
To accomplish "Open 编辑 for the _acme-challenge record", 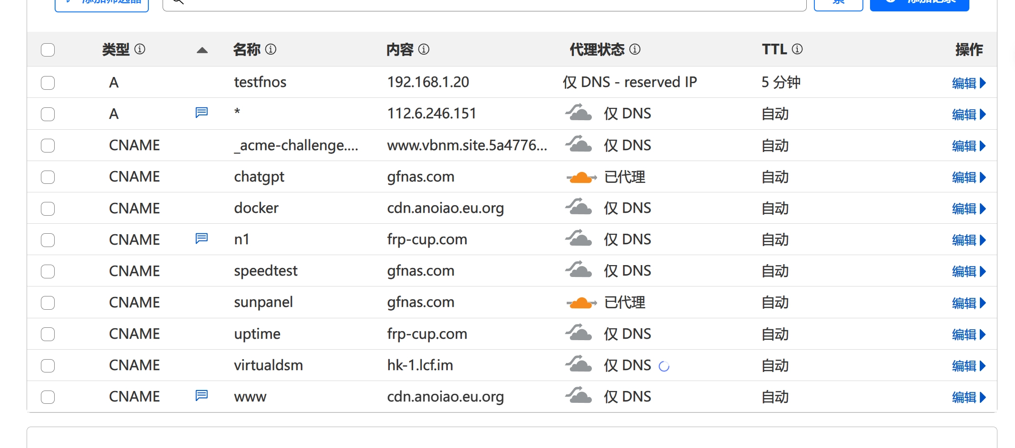I will (x=969, y=146).
